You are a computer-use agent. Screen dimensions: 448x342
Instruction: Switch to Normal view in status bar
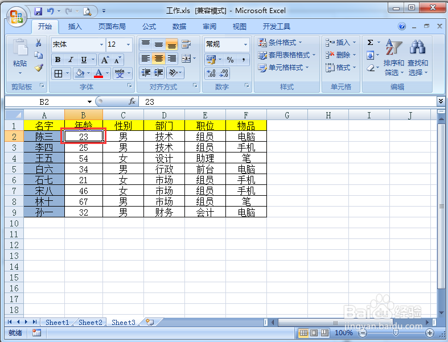pos(303,333)
